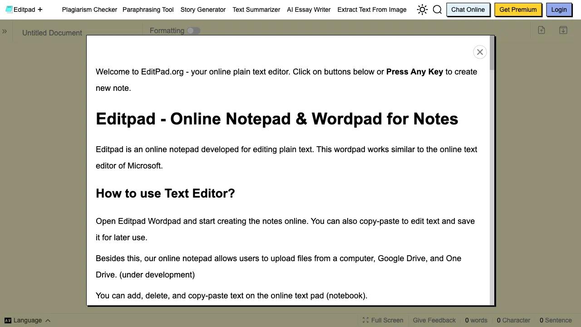Click the popup vertical scrollbar thumb
The width and height of the screenshot is (581, 327).
coord(492,53)
